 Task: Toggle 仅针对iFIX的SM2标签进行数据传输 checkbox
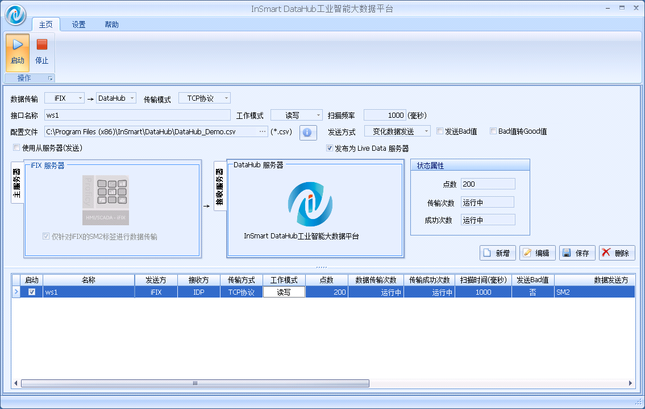pos(46,236)
